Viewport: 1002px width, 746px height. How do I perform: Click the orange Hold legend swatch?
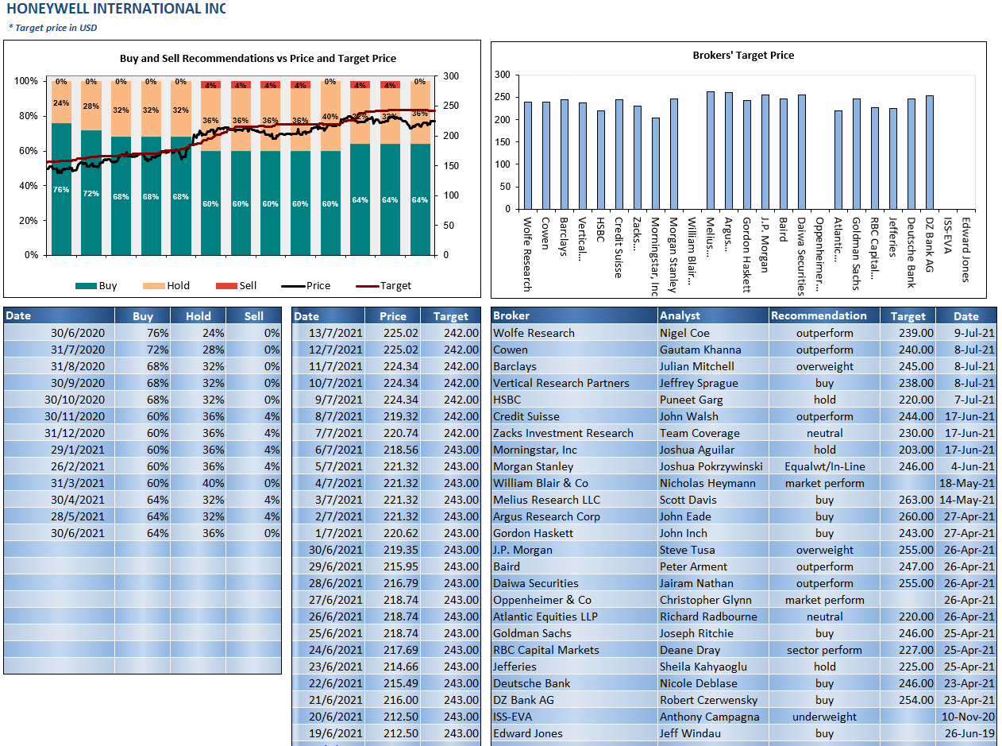click(x=153, y=286)
